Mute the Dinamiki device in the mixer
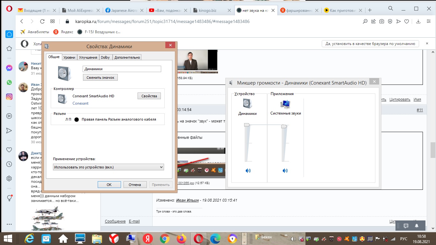 pos(248,171)
